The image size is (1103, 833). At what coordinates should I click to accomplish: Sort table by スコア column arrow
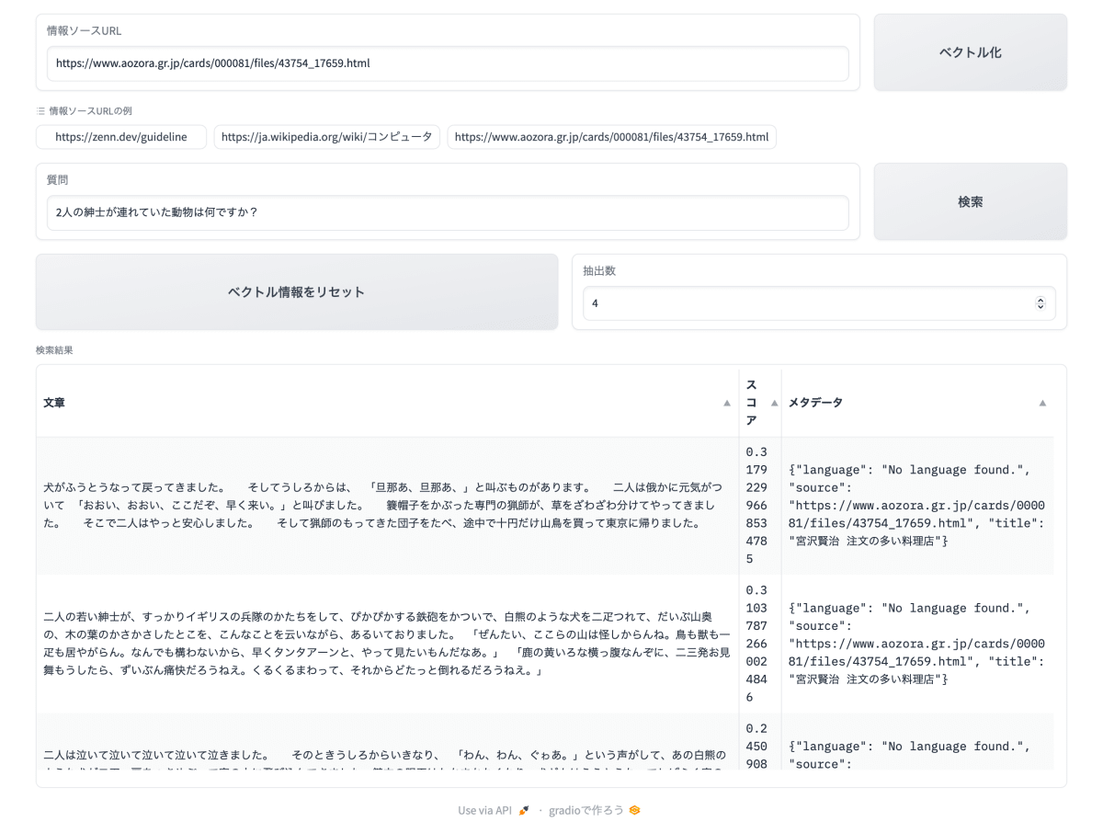pyautogui.click(x=774, y=403)
